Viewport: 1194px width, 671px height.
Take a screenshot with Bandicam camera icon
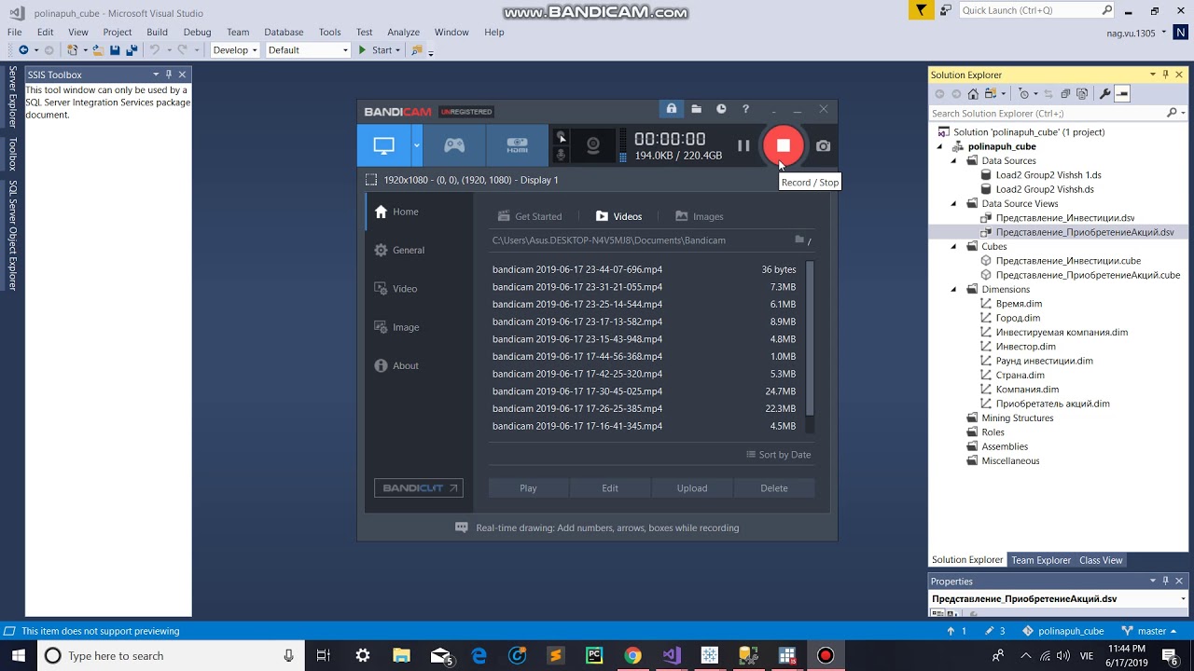click(x=823, y=145)
